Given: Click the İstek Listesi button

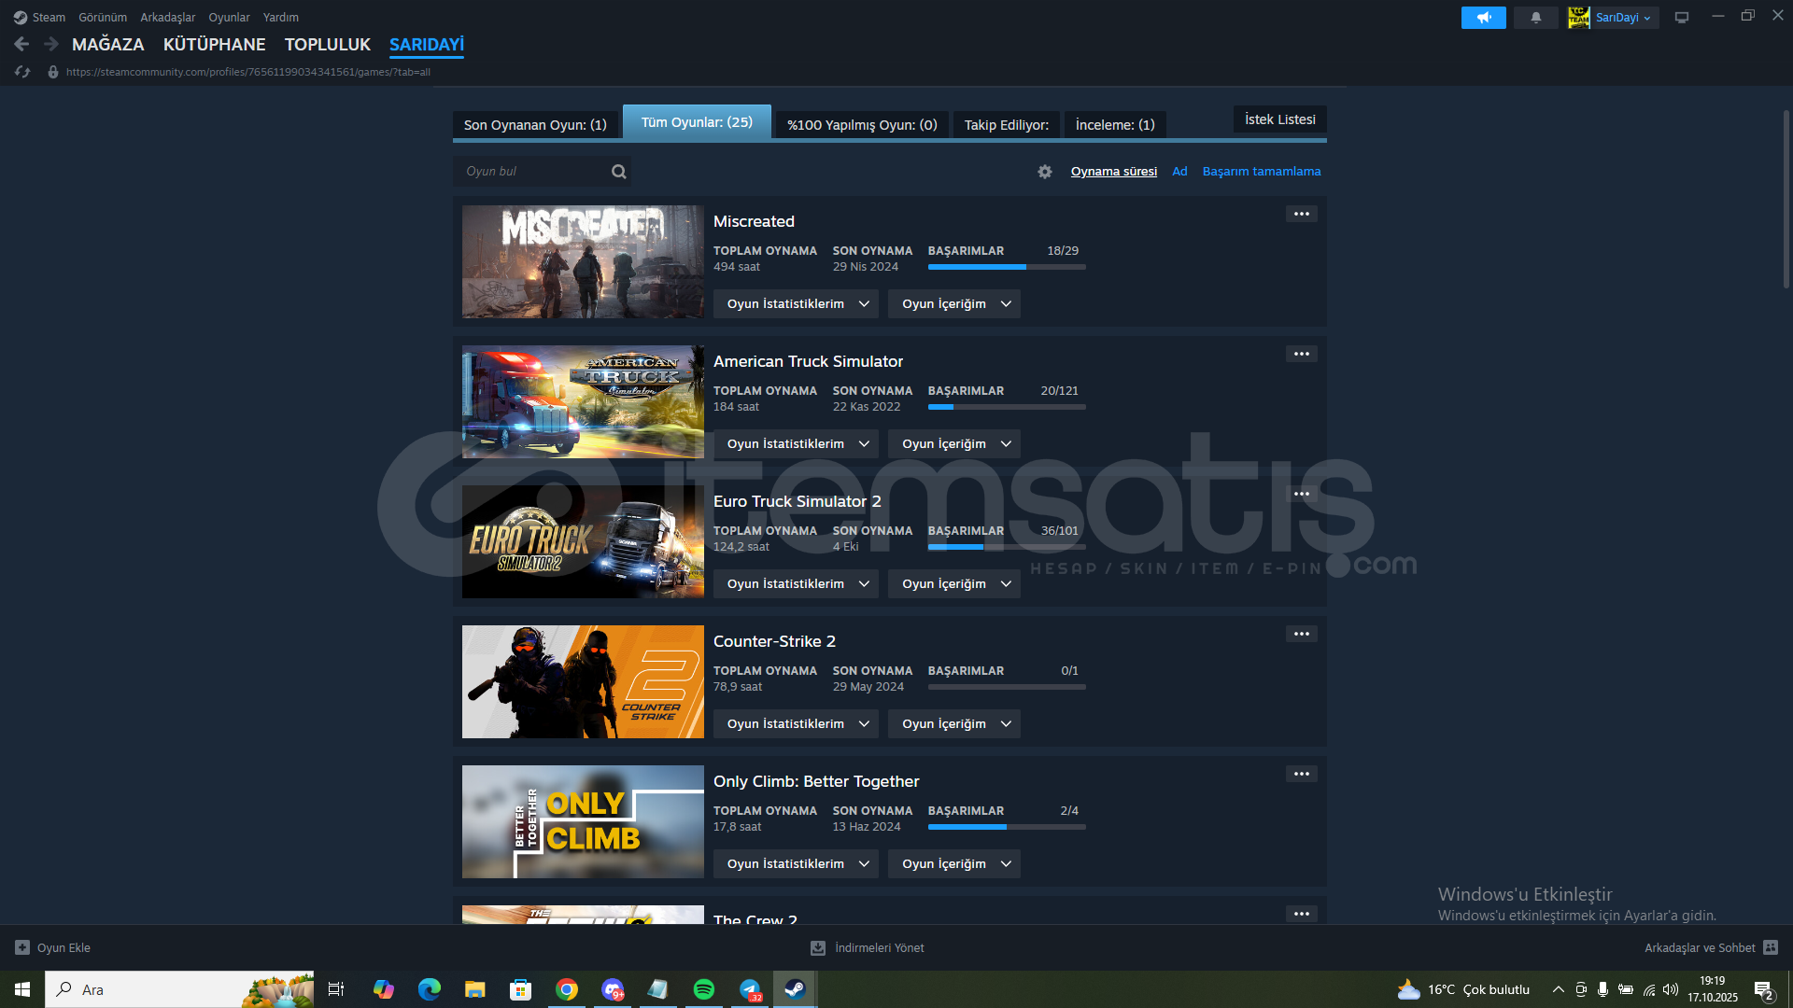Looking at the screenshot, I should pyautogui.click(x=1279, y=119).
